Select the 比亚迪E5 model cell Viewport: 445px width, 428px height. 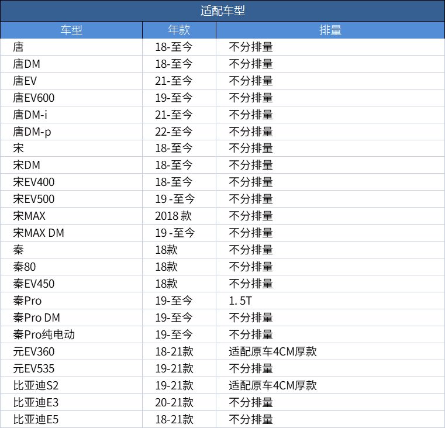click(x=71, y=419)
